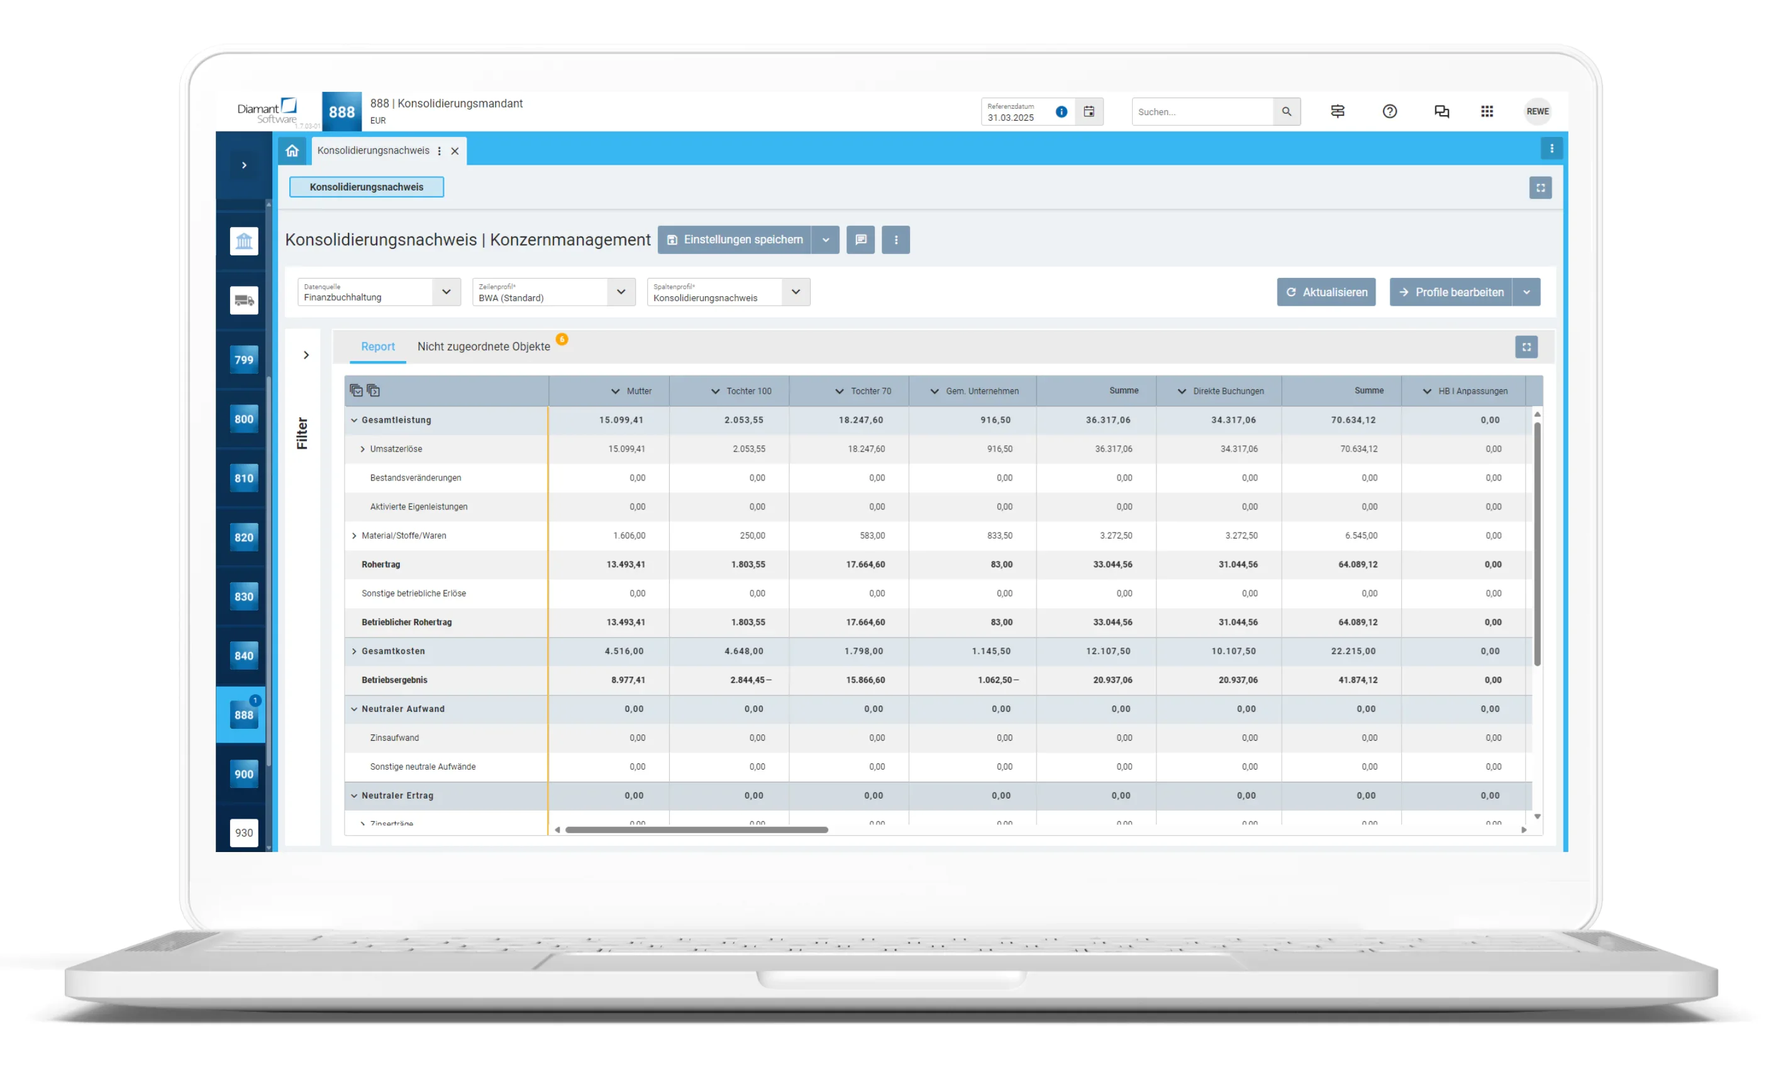Screen dimensions: 1781x1069
Task: Expand the Material/Stoffe/Waren row
Action: point(353,536)
